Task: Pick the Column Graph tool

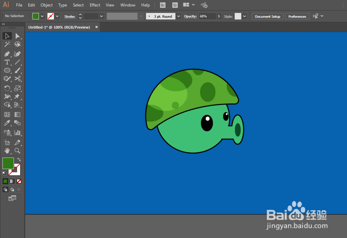Action: pos(17,133)
